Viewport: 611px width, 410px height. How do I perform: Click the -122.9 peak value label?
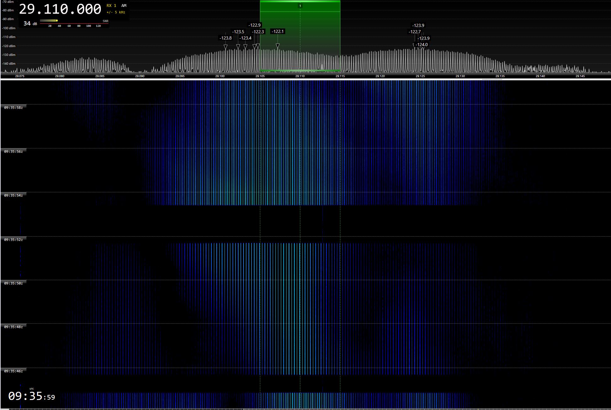[254, 25]
